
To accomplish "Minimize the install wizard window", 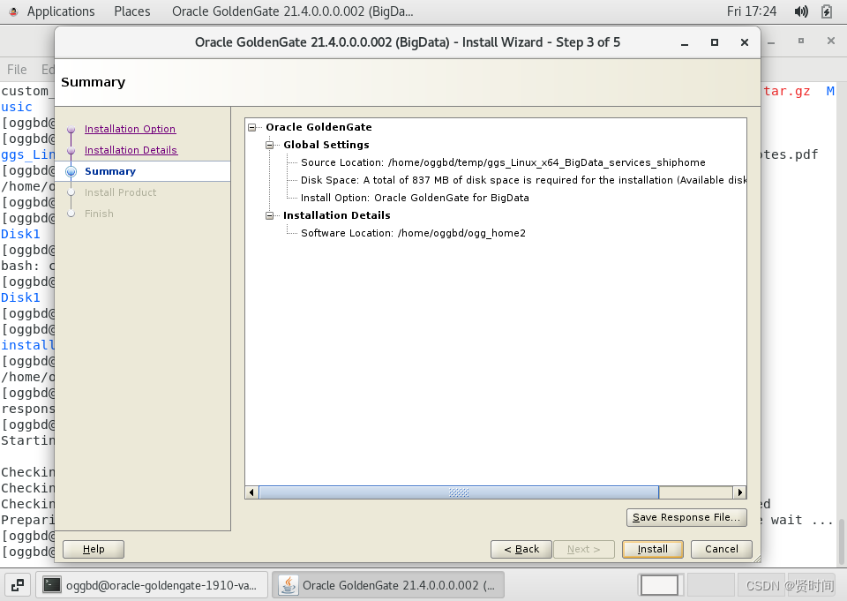I will click(x=685, y=42).
